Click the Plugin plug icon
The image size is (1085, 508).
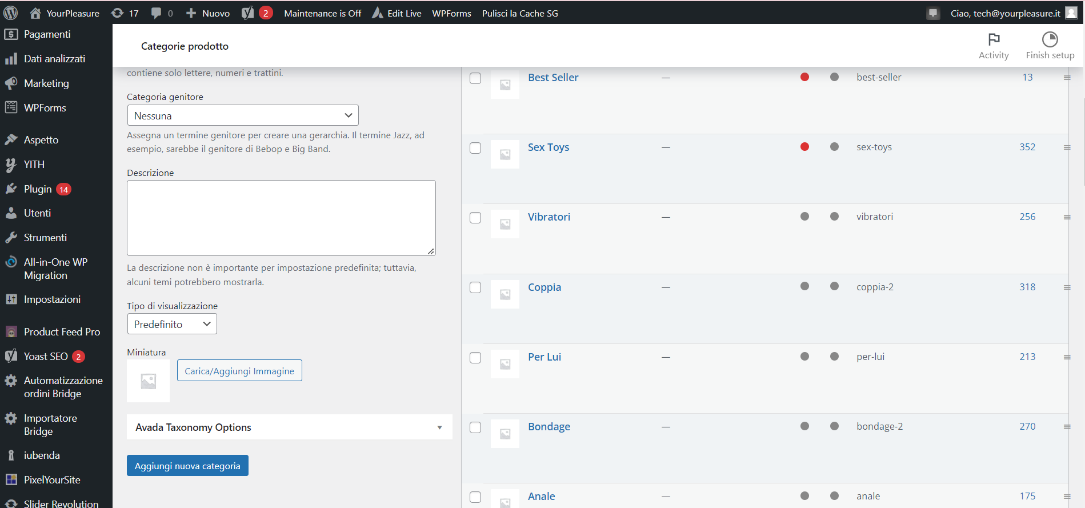click(11, 189)
